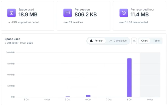Screen dimensions: 167x106
Task: Click the 5.0 MB axis label
Action: coord(11,86)
